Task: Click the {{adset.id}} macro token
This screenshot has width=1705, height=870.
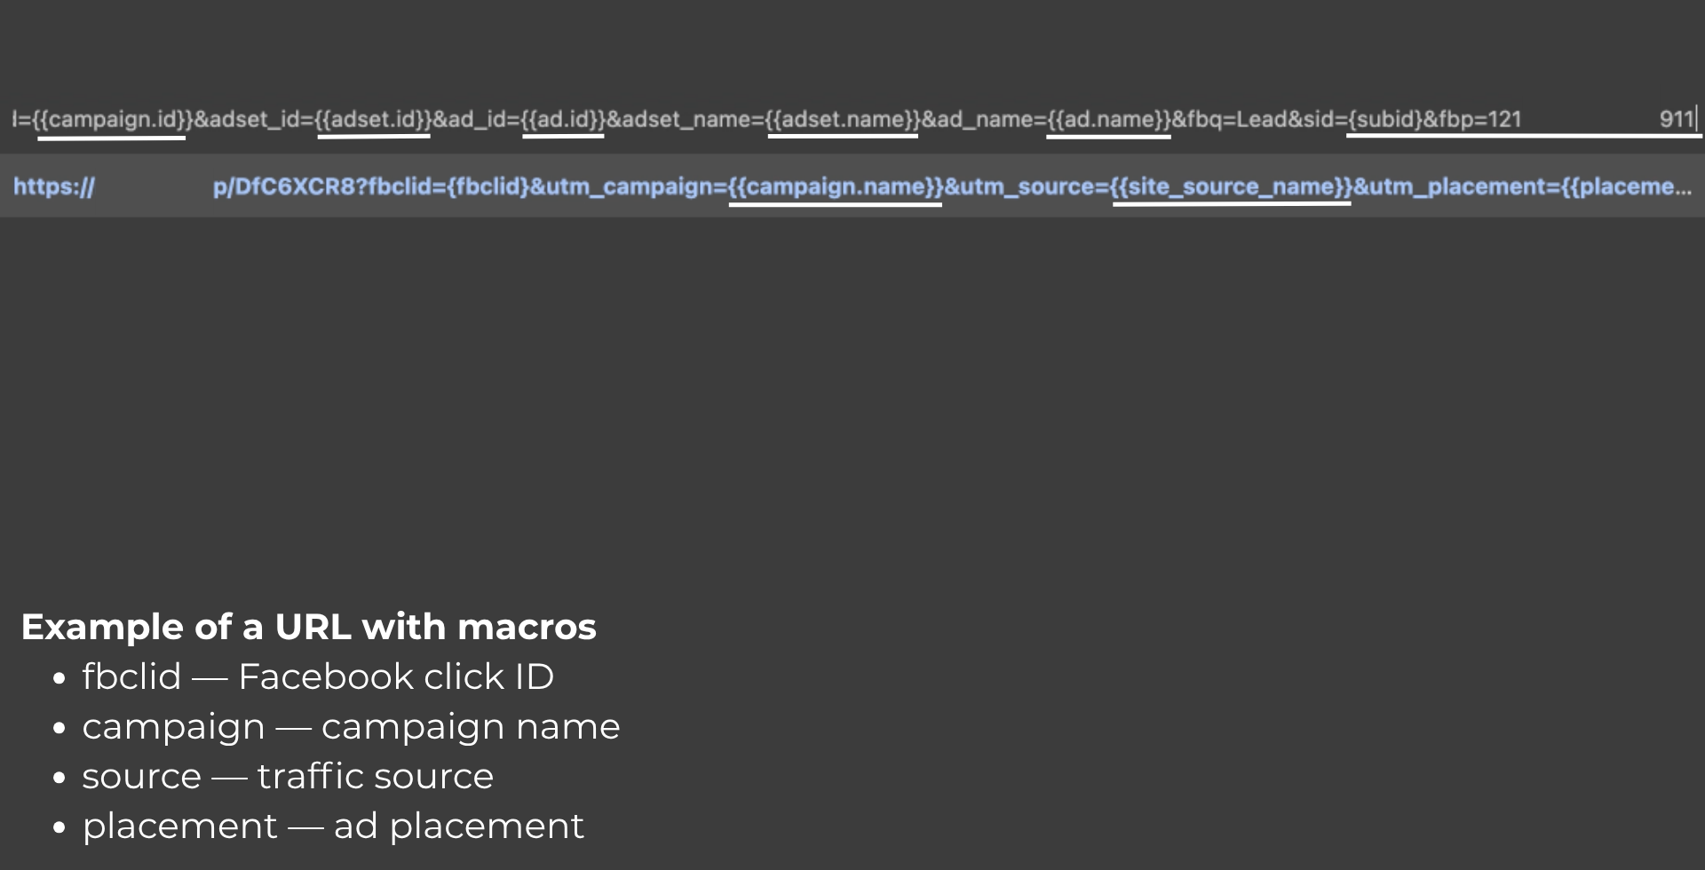Action: pyautogui.click(x=374, y=117)
